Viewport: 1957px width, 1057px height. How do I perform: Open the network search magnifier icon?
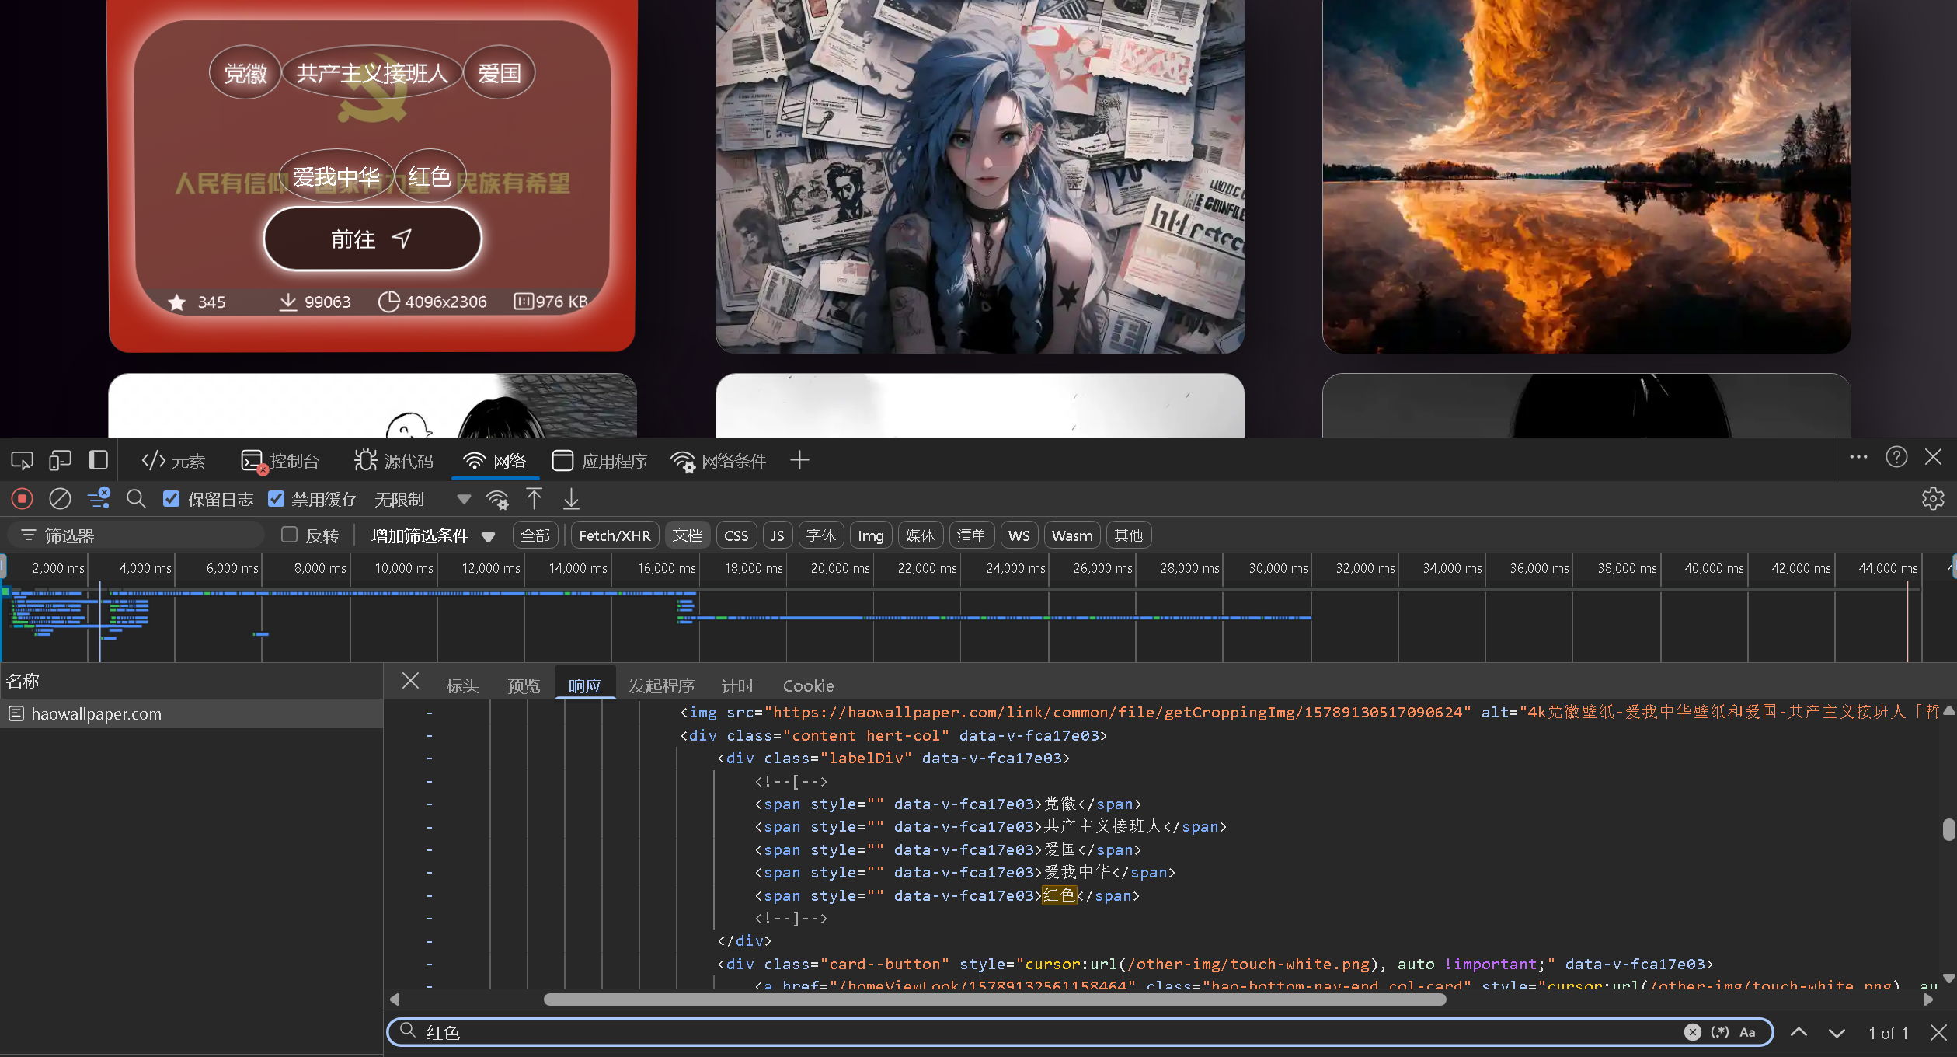coord(136,499)
